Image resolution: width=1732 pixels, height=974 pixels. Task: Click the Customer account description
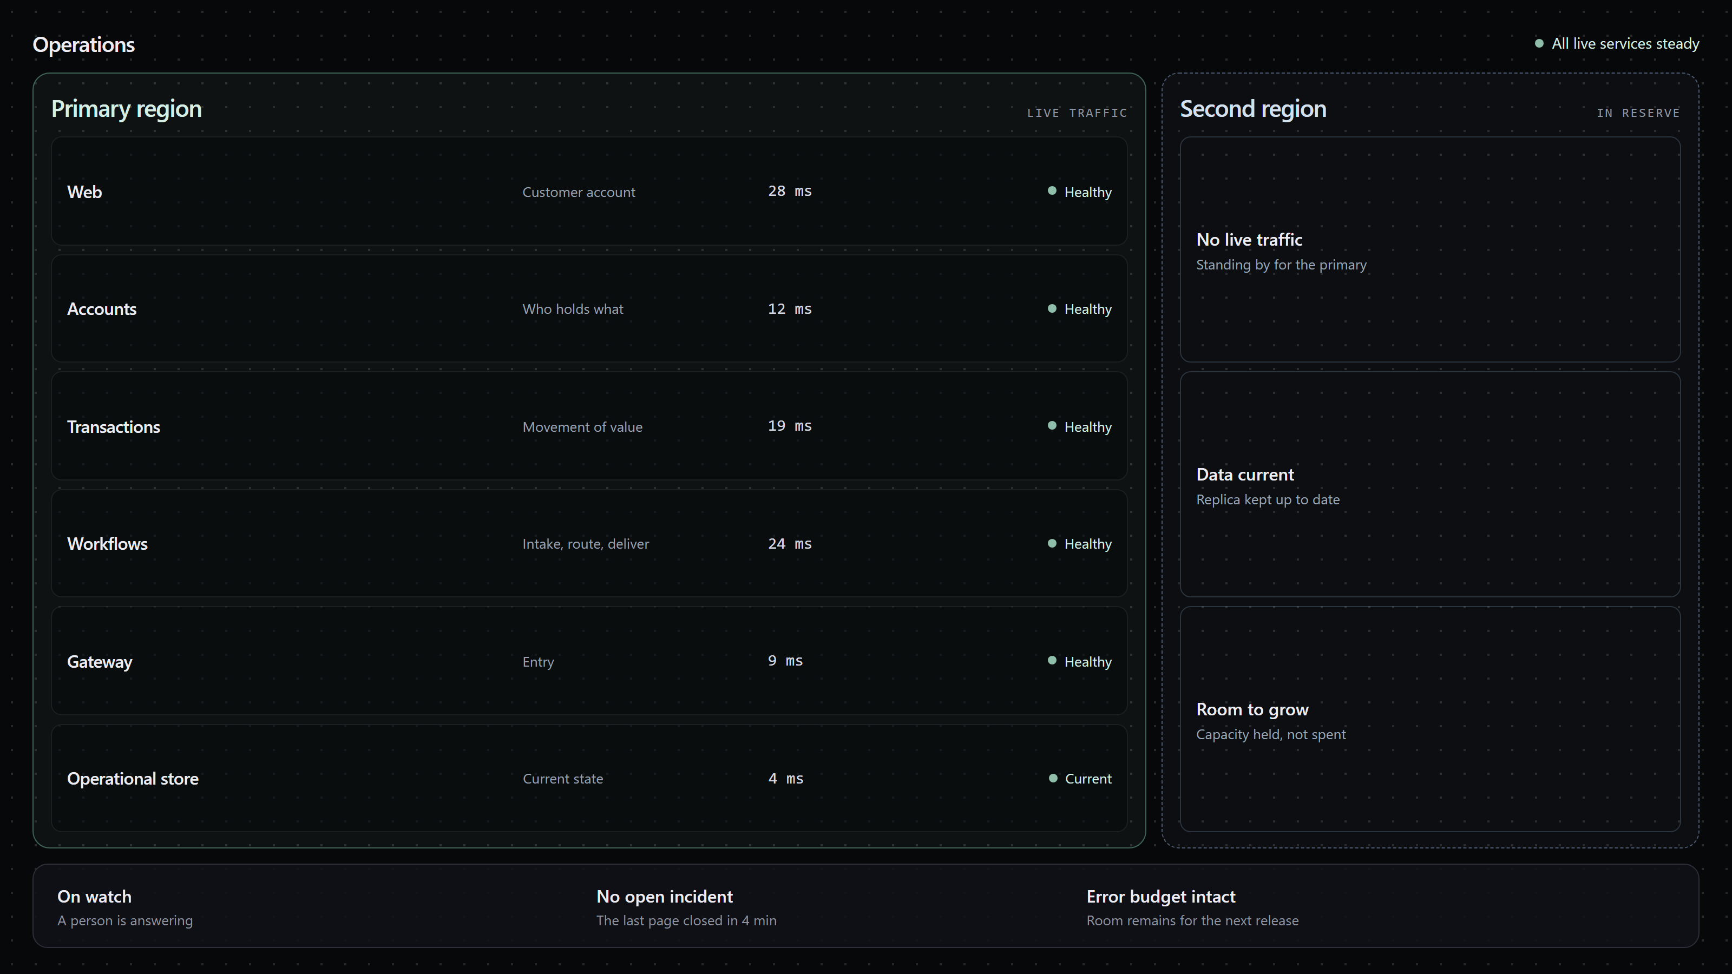tap(579, 192)
